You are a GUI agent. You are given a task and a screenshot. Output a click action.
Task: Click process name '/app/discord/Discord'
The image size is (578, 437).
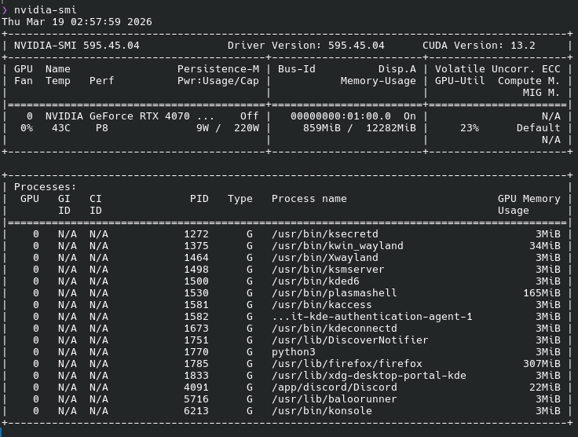(335, 387)
